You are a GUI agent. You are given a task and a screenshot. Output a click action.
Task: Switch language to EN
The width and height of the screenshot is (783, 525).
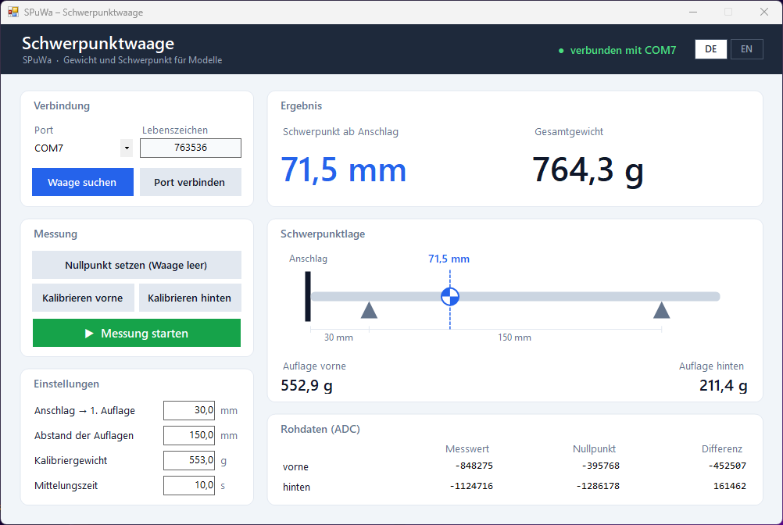pos(746,49)
